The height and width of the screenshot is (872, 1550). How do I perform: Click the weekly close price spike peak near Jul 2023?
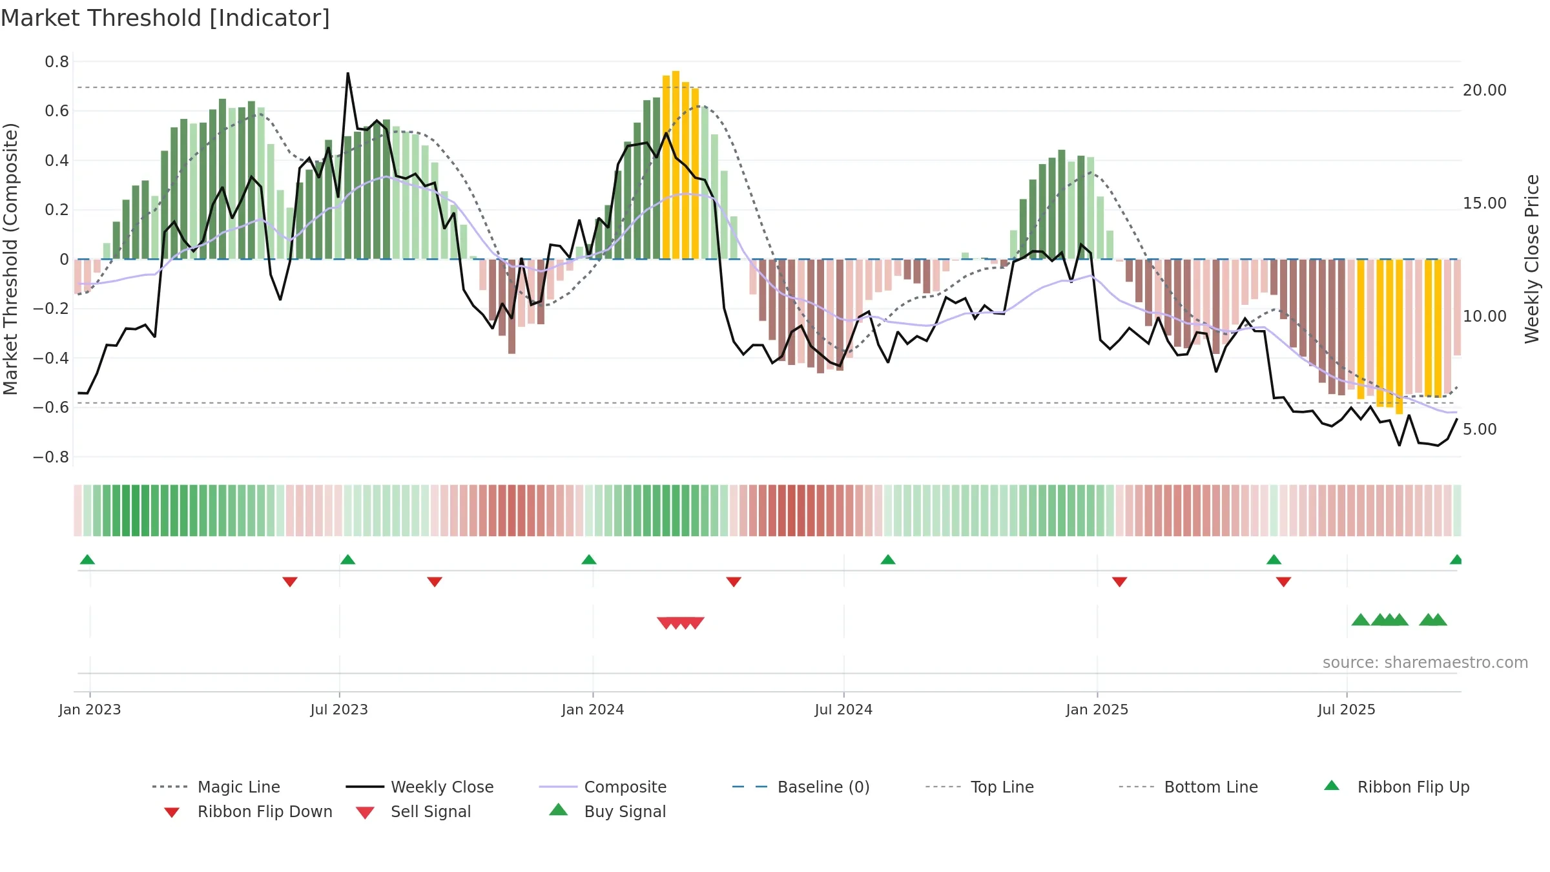pyautogui.click(x=348, y=74)
